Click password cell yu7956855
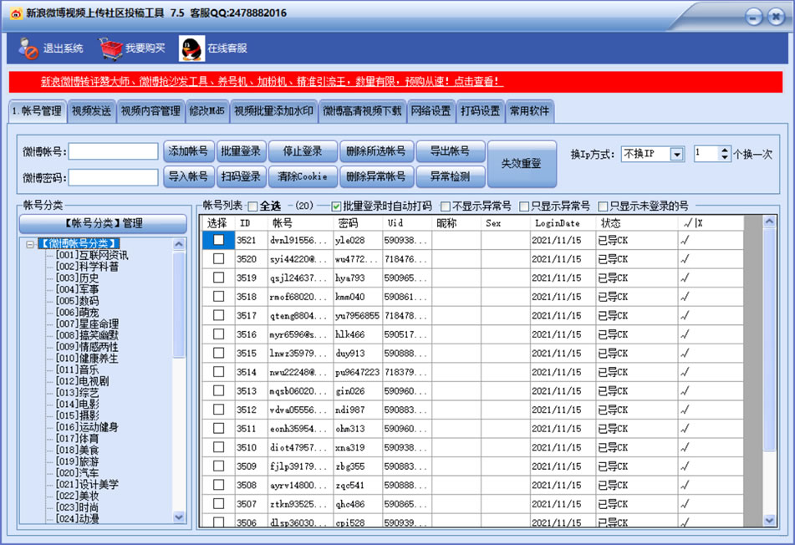 [x=358, y=316]
